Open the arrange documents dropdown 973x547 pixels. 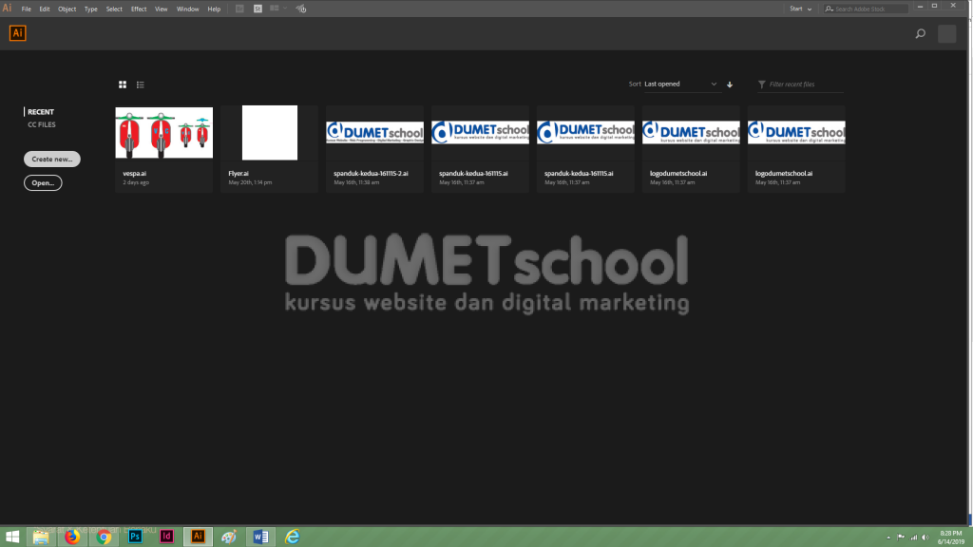coord(277,9)
